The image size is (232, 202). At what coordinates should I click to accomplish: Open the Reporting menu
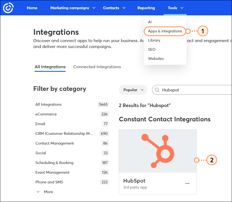146,8
